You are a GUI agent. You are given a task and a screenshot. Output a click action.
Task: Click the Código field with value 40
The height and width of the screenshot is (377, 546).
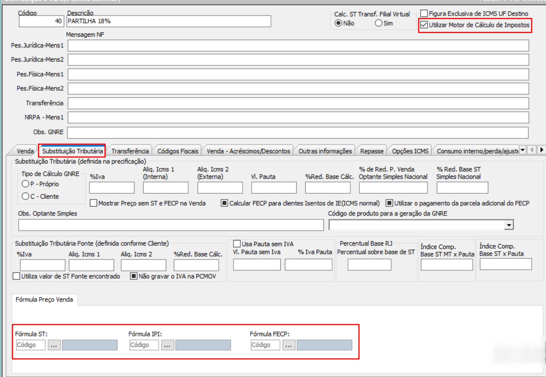(41, 21)
